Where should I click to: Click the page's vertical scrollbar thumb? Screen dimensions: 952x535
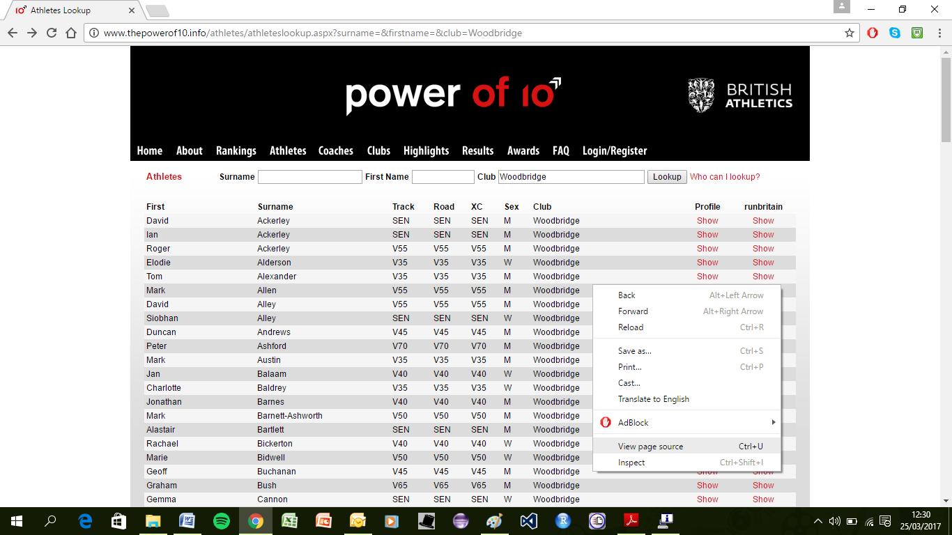click(x=946, y=98)
